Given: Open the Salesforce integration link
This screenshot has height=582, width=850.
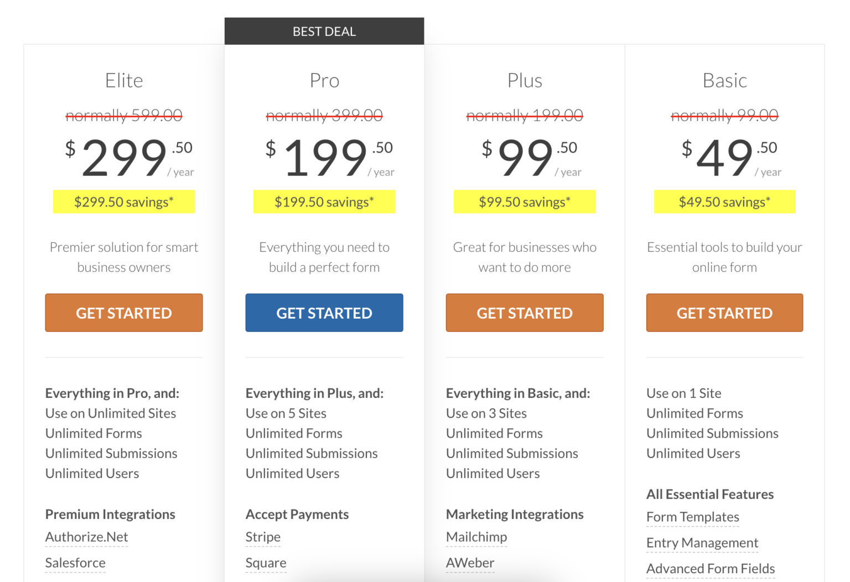Looking at the screenshot, I should pos(75,563).
